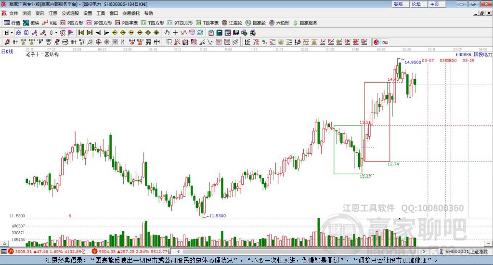
Task: Select the hand pan tool
Action: [167, 33]
